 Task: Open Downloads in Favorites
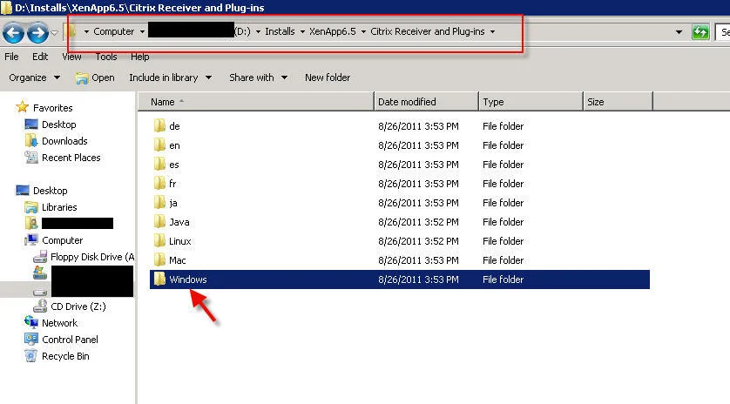(64, 141)
